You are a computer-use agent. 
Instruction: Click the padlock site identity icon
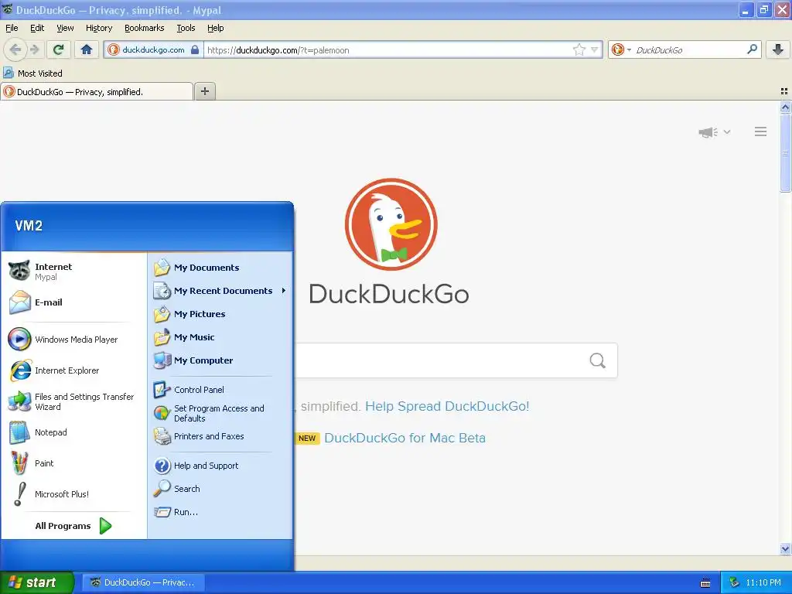(x=195, y=49)
